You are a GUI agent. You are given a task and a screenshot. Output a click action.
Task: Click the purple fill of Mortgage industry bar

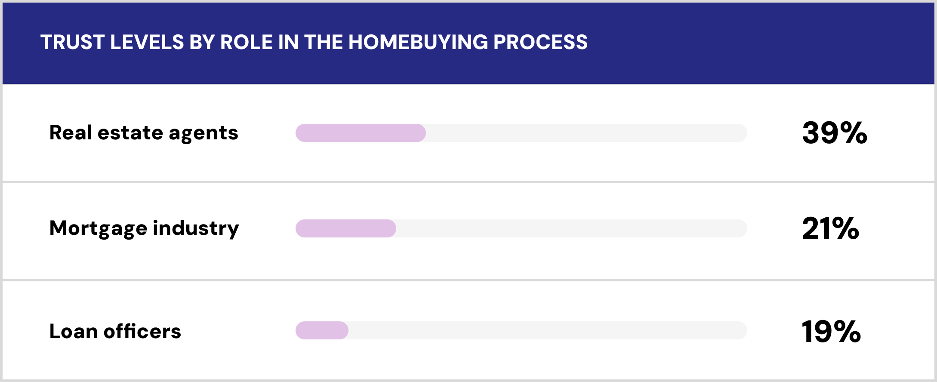click(345, 228)
